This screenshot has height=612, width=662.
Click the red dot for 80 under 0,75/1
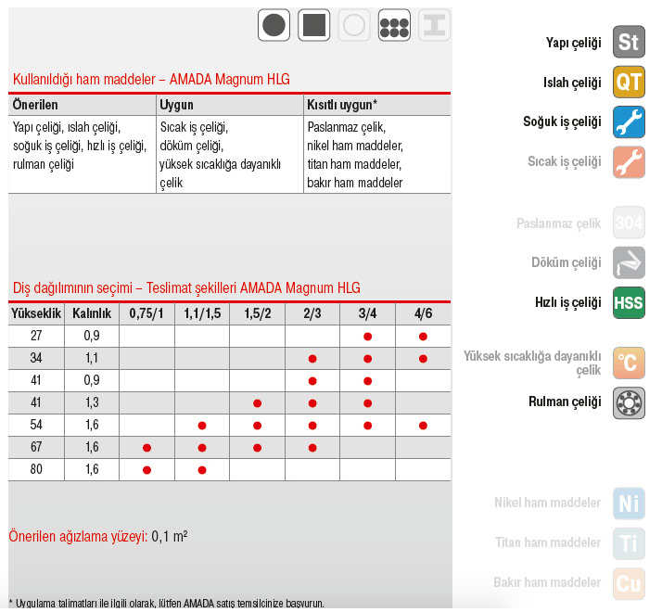[x=146, y=470]
